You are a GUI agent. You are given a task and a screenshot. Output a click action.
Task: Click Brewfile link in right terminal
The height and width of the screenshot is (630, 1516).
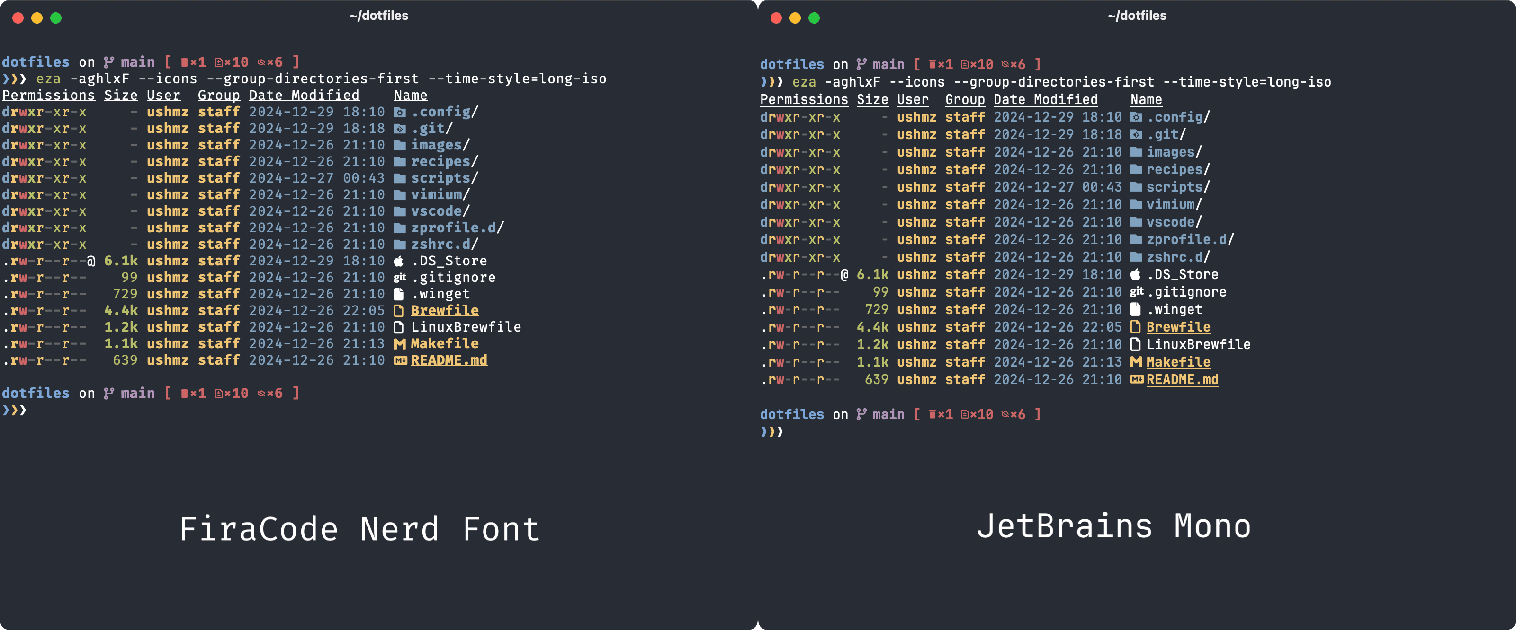click(1178, 327)
